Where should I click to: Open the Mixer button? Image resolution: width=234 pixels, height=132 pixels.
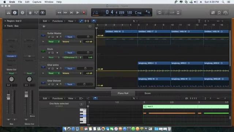click(36, 13)
